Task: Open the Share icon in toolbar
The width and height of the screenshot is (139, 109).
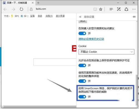Action: click(x=126, y=9)
